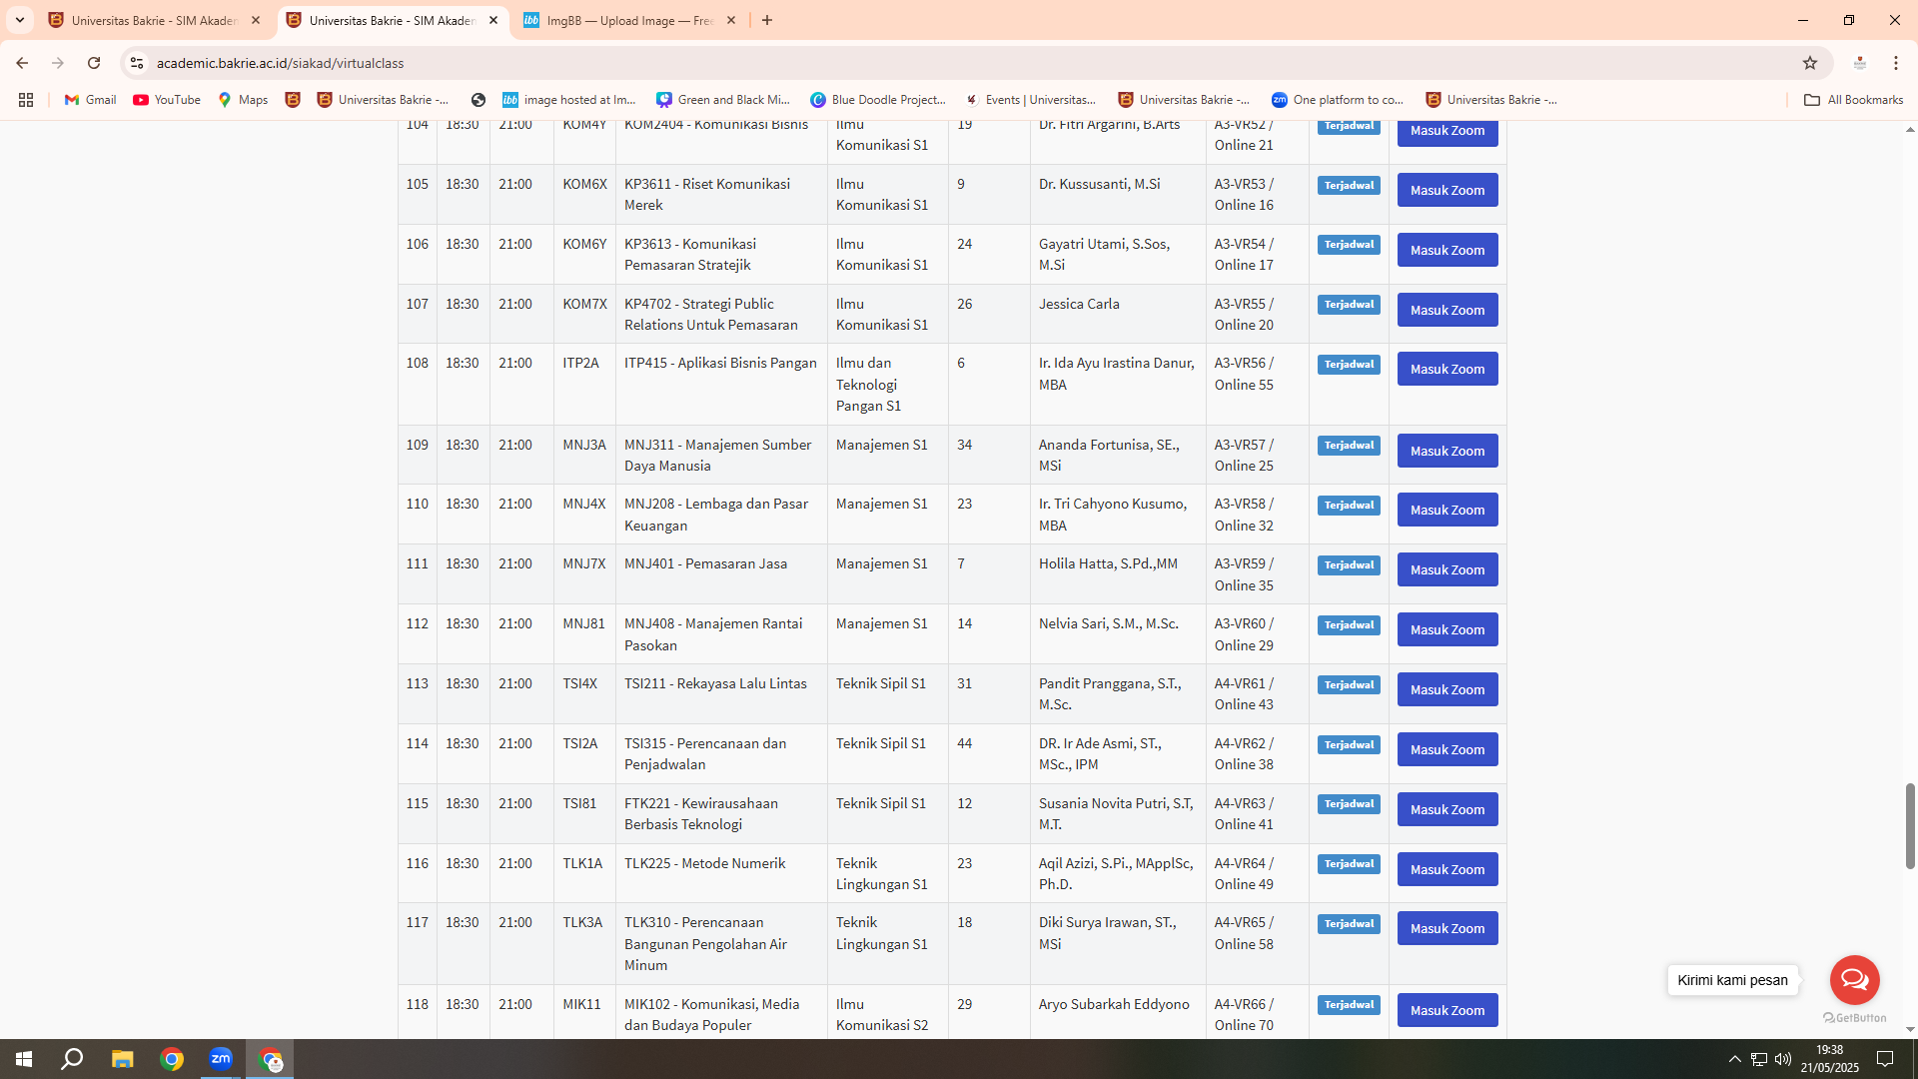1918x1079 pixels.
Task: Open the Chrome profile icon
Action: (1860, 63)
